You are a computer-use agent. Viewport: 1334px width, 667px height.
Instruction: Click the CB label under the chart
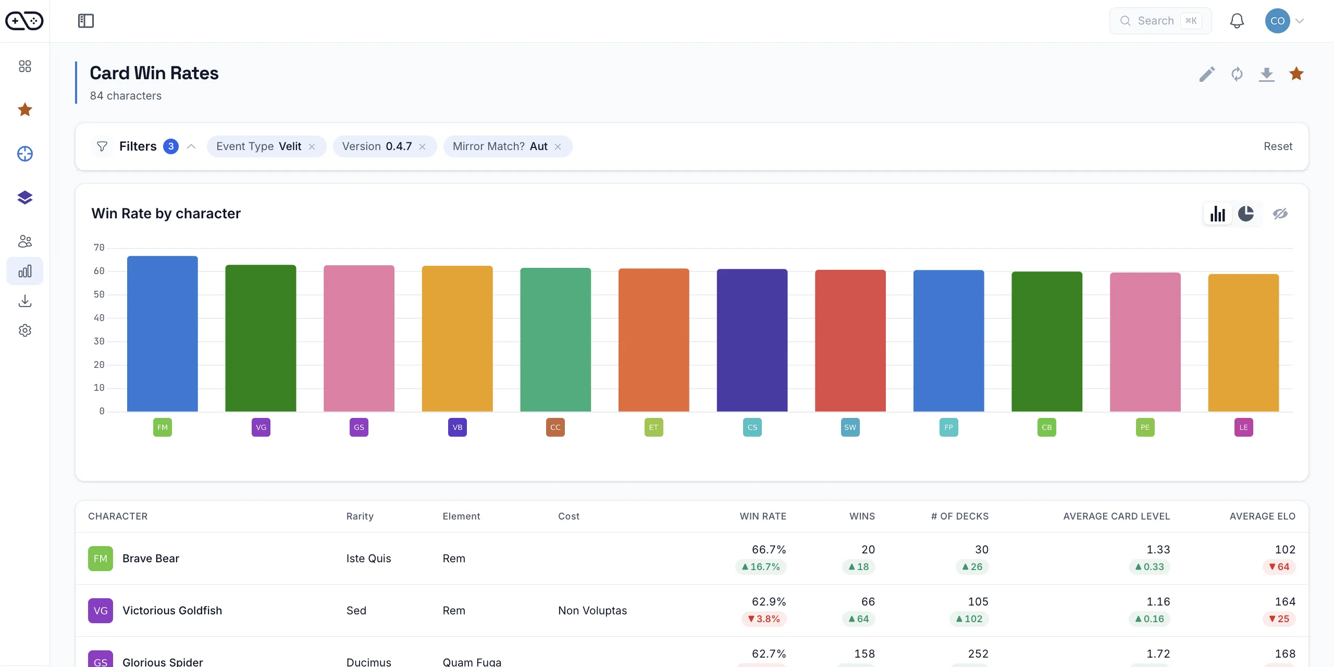(1047, 427)
